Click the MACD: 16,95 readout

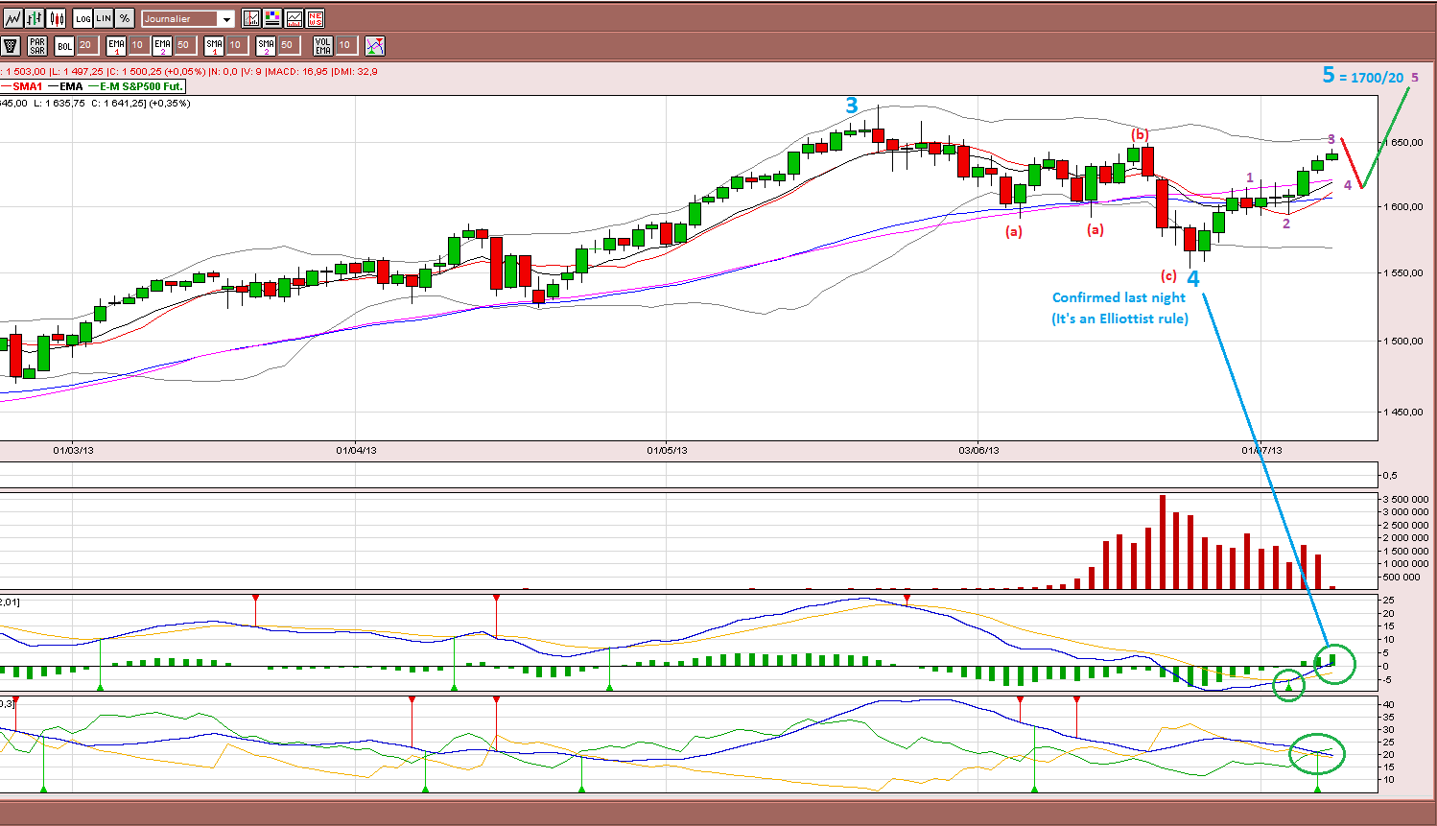(297, 71)
